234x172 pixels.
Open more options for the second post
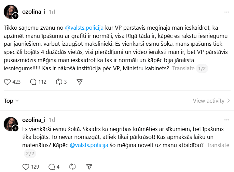point(227,120)
